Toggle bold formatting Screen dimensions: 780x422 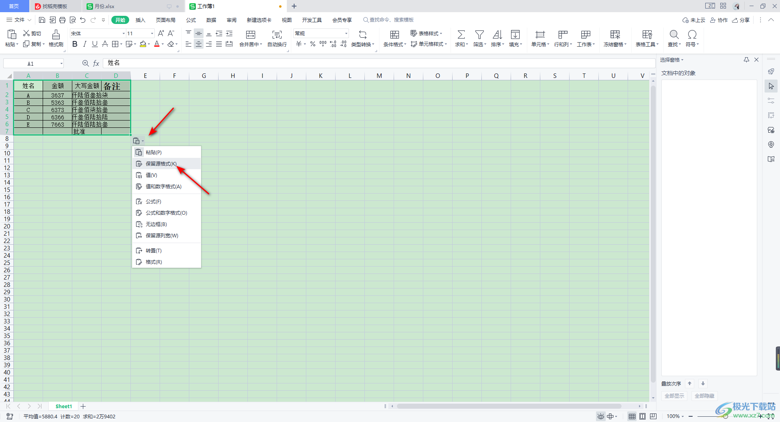(x=75, y=44)
